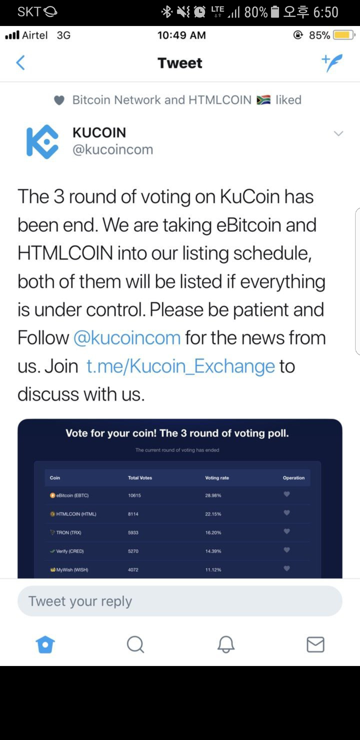Open the Notifications bell icon
Screen dimensions: 360x740
pos(226,644)
